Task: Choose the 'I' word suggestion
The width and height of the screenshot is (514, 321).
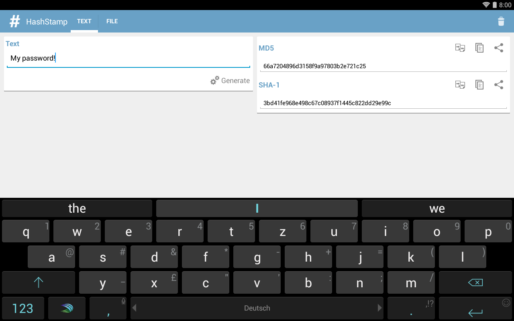Action: [x=257, y=208]
